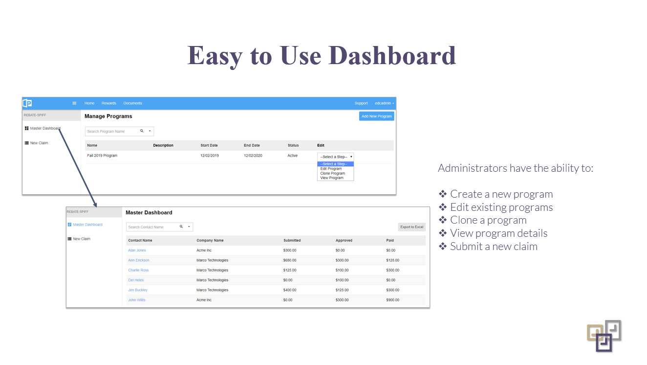Open the Documents menu item
Image resolution: width=647 pixels, height=365 pixels.
pyautogui.click(x=132, y=104)
